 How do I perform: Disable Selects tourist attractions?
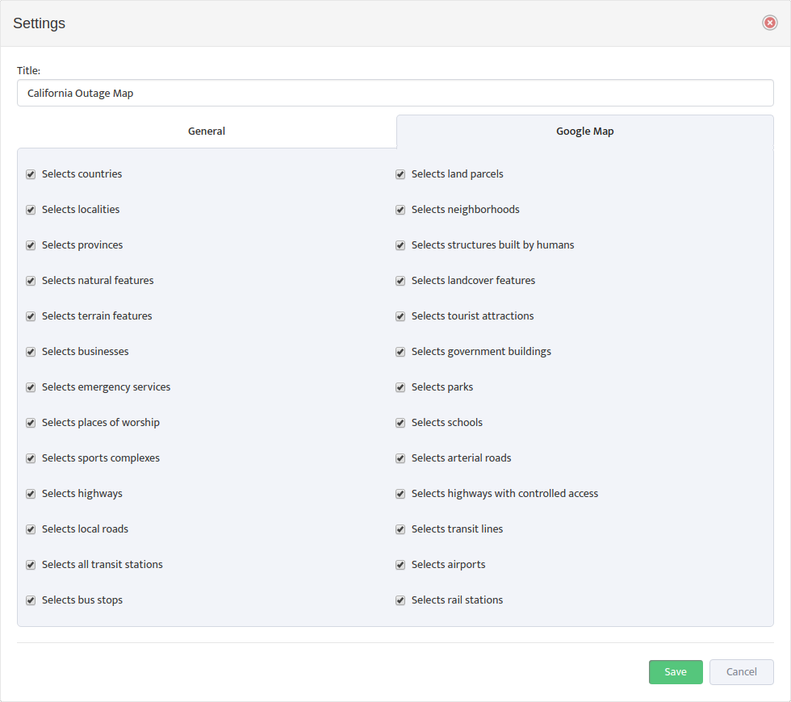pos(400,316)
